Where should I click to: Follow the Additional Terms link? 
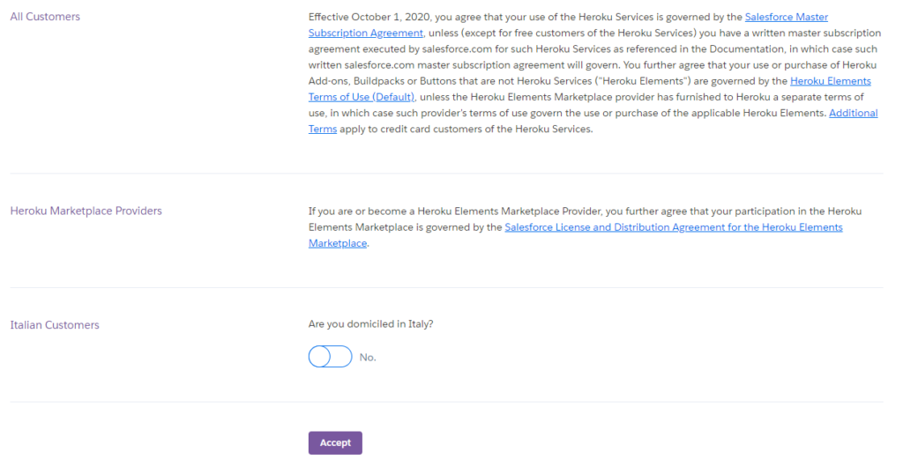coord(853,113)
